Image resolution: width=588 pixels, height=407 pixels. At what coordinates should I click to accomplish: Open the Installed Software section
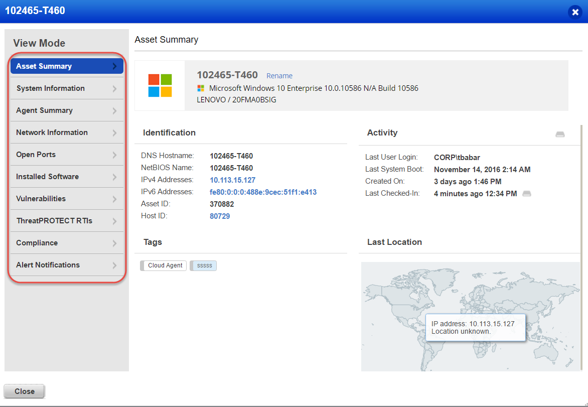coord(47,177)
